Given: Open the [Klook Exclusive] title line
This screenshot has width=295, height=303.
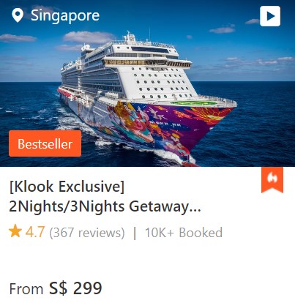Looking at the screenshot, I should (67, 187).
